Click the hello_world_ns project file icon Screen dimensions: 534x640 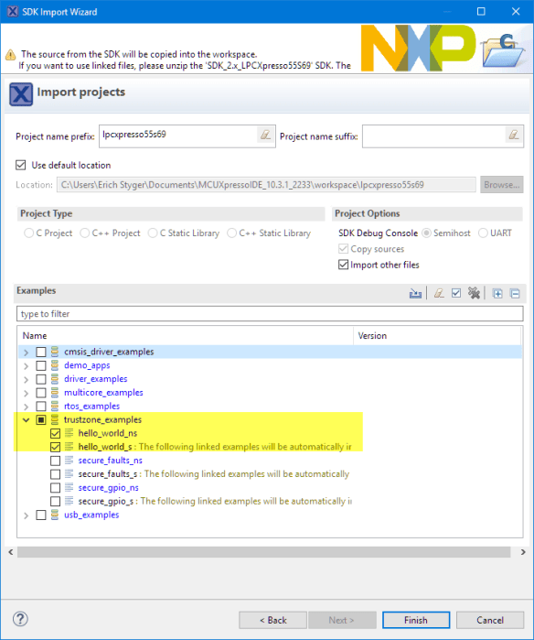[x=69, y=433]
